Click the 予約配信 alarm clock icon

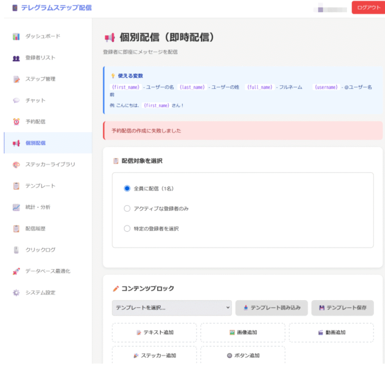coord(16,122)
